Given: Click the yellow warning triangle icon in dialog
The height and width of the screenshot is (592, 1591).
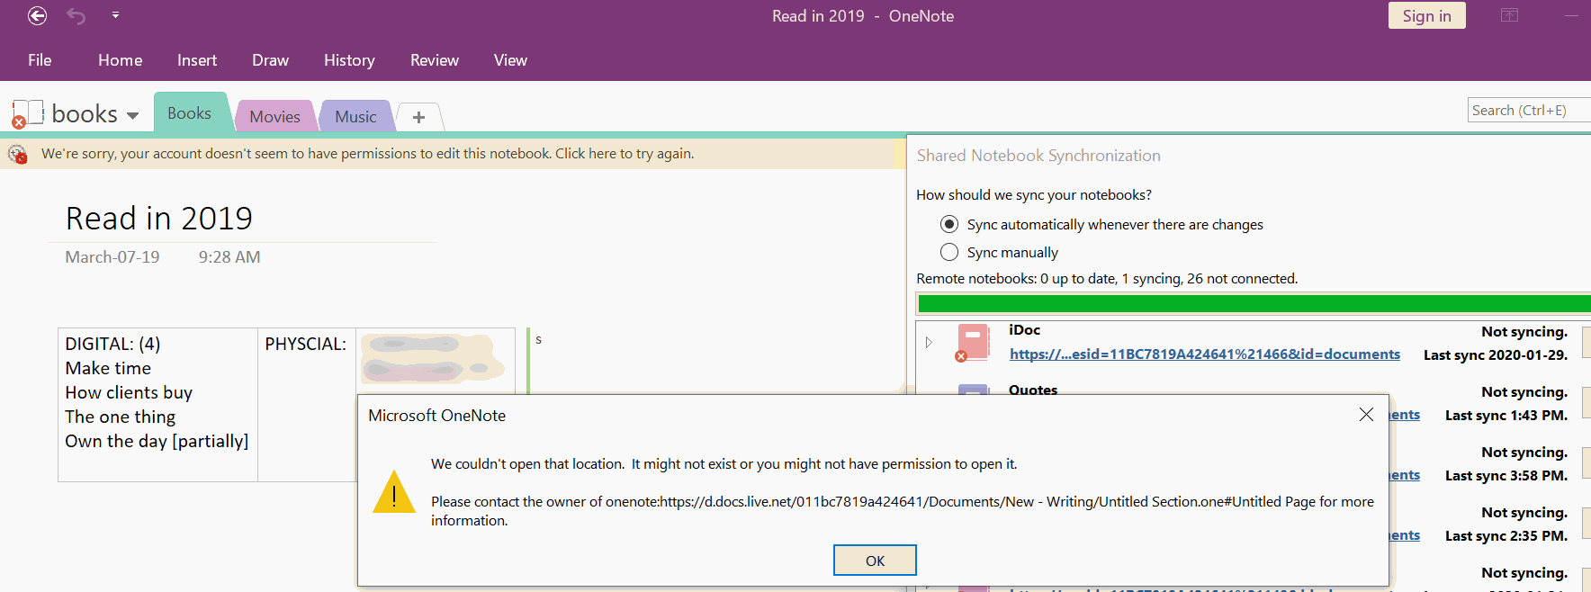Looking at the screenshot, I should 394,492.
